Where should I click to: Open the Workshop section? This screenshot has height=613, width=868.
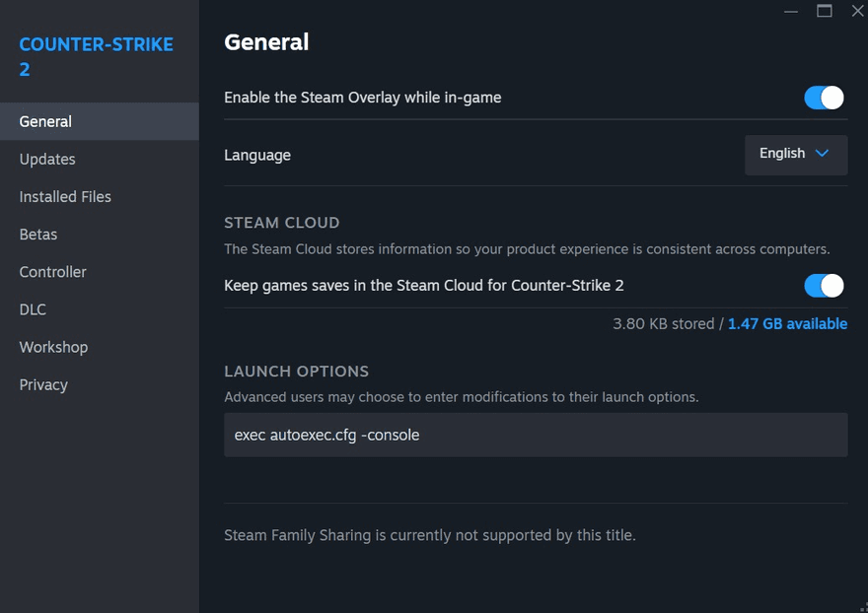[x=53, y=347]
